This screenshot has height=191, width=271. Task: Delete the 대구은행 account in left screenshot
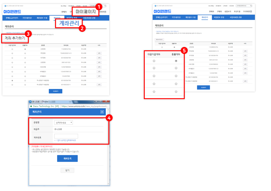coord(99,58)
